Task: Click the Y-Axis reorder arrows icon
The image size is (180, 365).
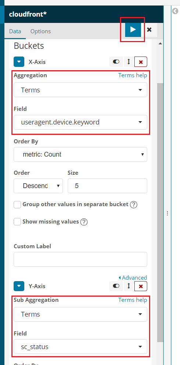Action: point(129,286)
